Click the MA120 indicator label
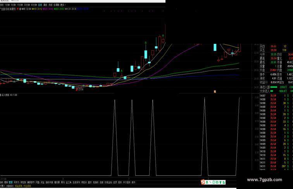Viewport: 293px width, 189px height. 71,9
